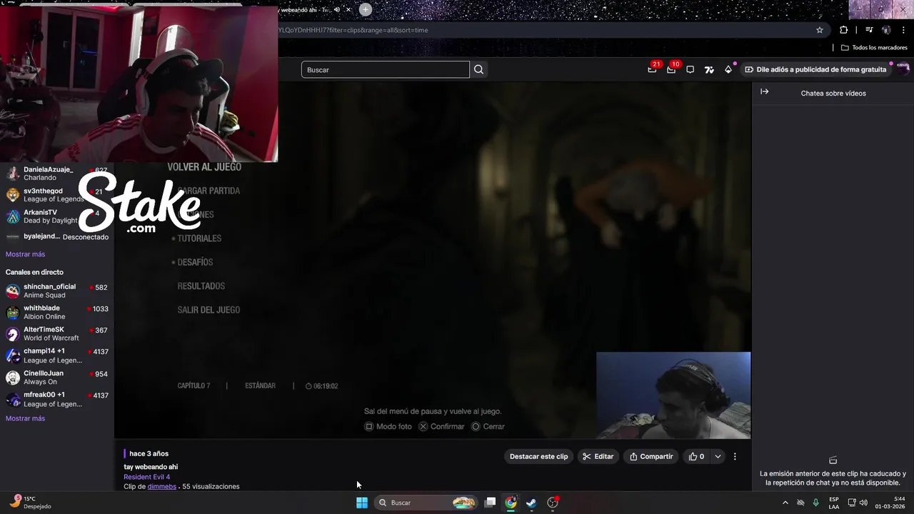Click 'hace 3 años' timestamp text
The height and width of the screenshot is (514, 914).
[149, 453]
